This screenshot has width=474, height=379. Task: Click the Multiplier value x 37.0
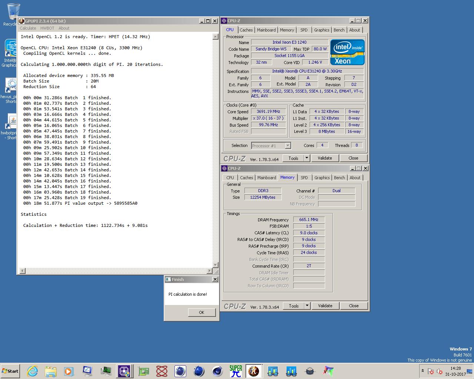pos(268,118)
